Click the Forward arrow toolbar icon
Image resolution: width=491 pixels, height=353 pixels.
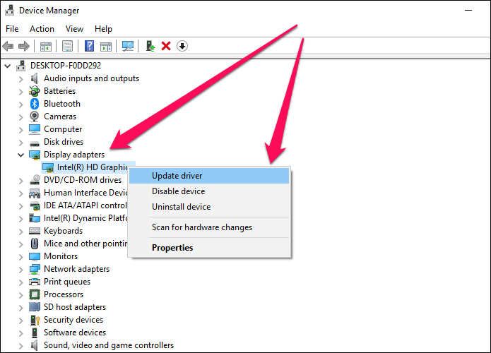pos(24,47)
